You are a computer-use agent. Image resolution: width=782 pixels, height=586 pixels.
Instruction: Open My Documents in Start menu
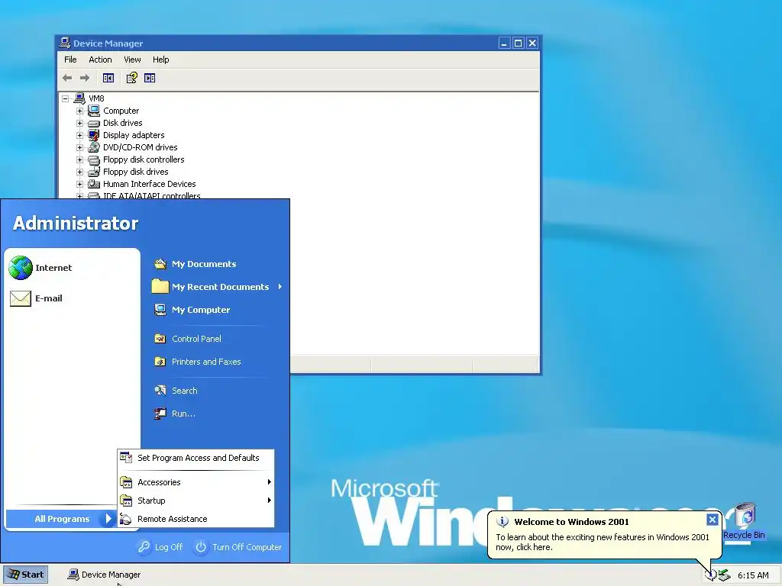coord(195,264)
